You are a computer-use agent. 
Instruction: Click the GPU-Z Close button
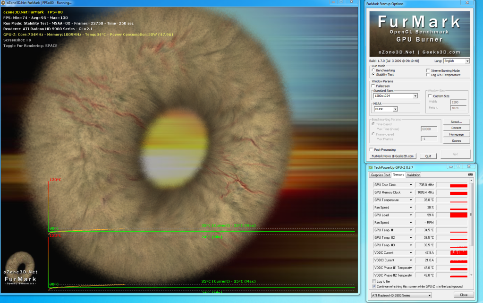click(464, 295)
